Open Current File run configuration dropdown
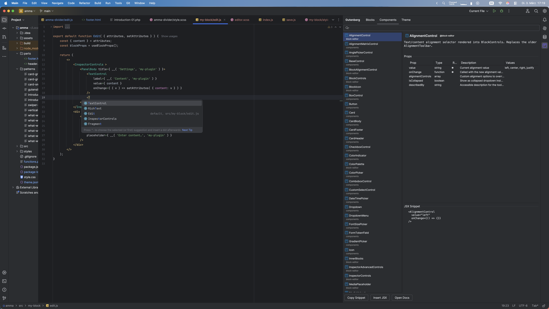 (479, 11)
